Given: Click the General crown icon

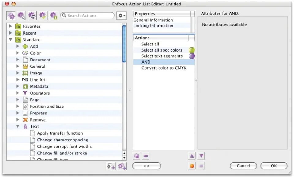Looking at the screenshot, I should [25, 66].
